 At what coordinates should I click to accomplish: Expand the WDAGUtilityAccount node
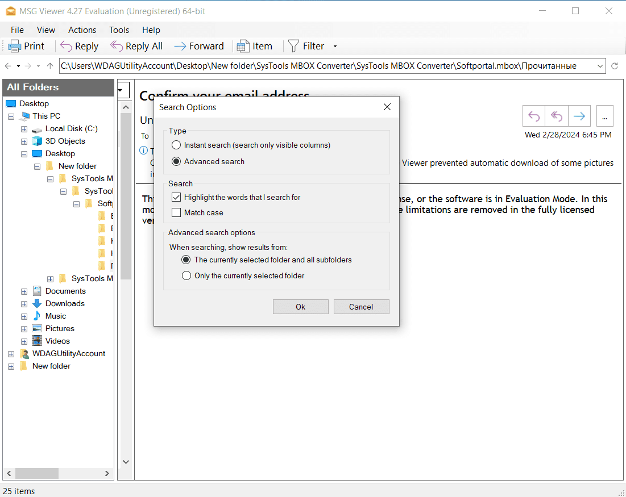point(11,354)
